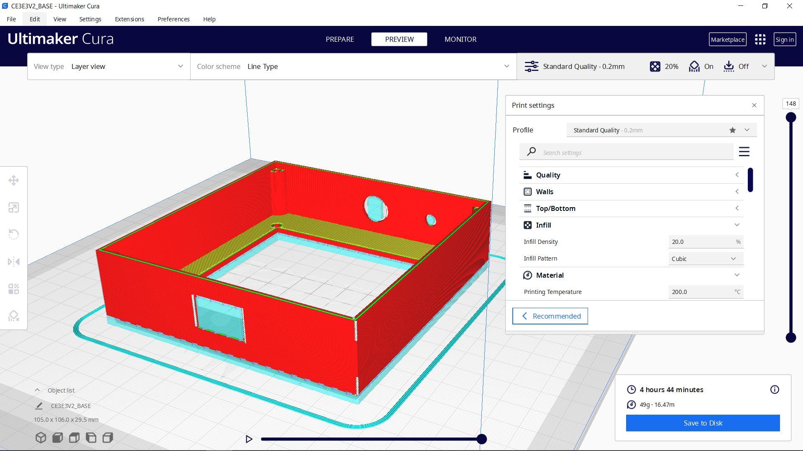Show the print time info icon
Viewport: 803px width, 451px height.
(x=774, y=390)
